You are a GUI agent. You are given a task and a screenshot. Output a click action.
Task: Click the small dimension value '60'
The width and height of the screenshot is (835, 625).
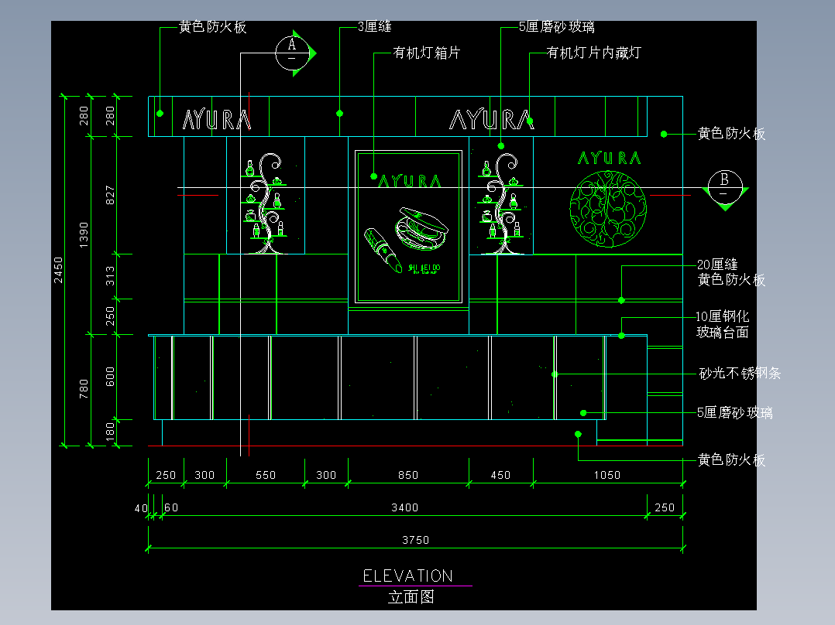(x=171, y=507)
